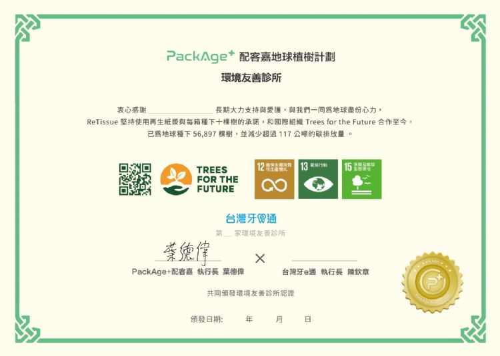Select the SDG 12 responsible consumption icon
Image resolution: width=500 pixels, height=356 pixels.
tap(274, 179)
